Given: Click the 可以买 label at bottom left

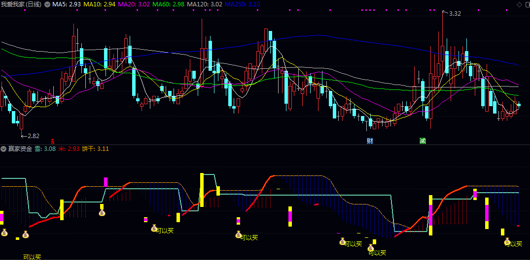Looking at the screenshot, I should coord(32,257).
